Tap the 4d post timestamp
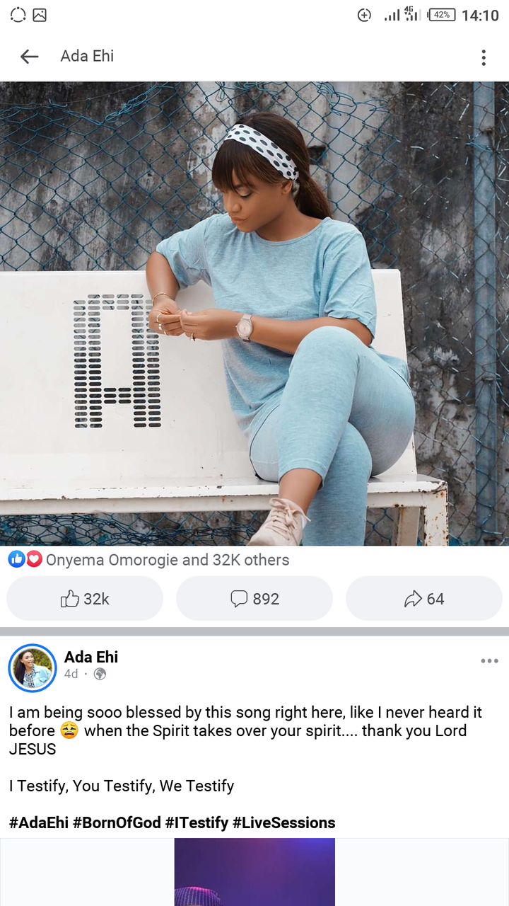509x906 pixels. click(71, 674)
